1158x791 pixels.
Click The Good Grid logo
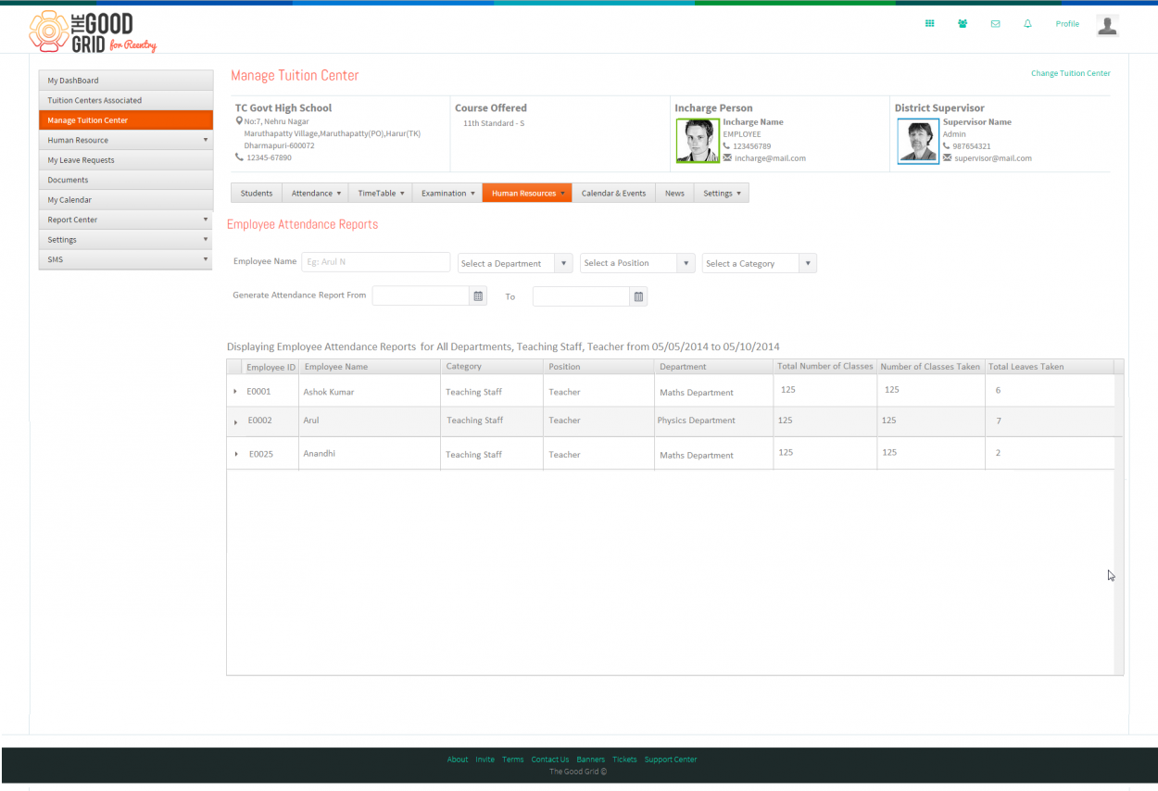click(93, 31)
